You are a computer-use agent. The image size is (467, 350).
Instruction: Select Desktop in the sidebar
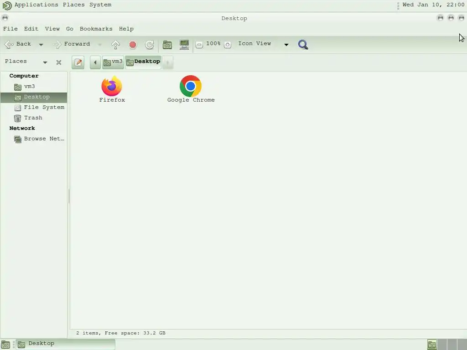pos(34,97)
